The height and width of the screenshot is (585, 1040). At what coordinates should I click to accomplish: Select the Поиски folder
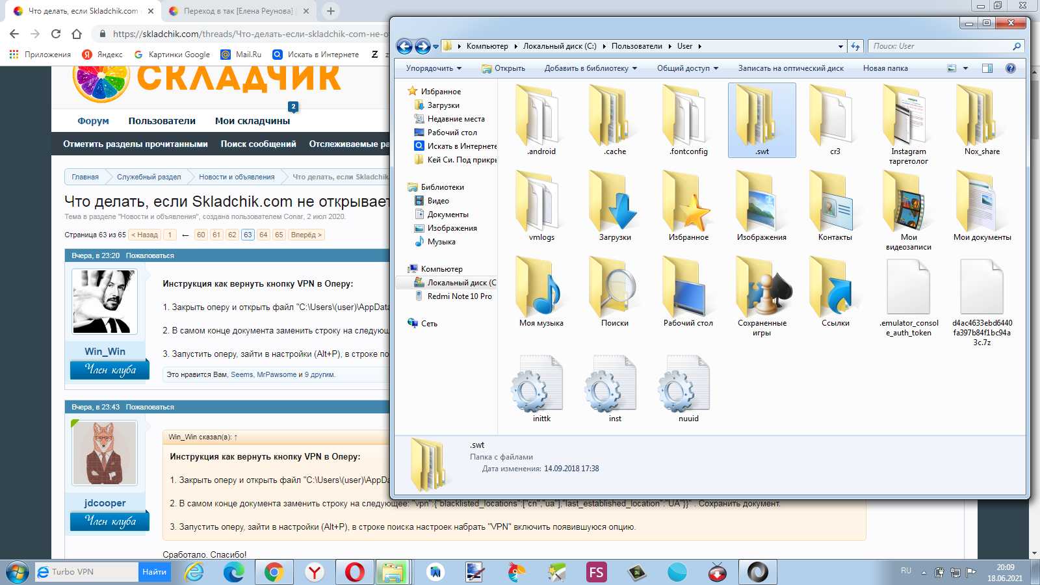(x=615, y=292)
